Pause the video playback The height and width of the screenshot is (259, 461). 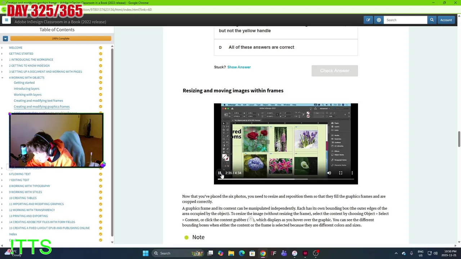point(220,173)
